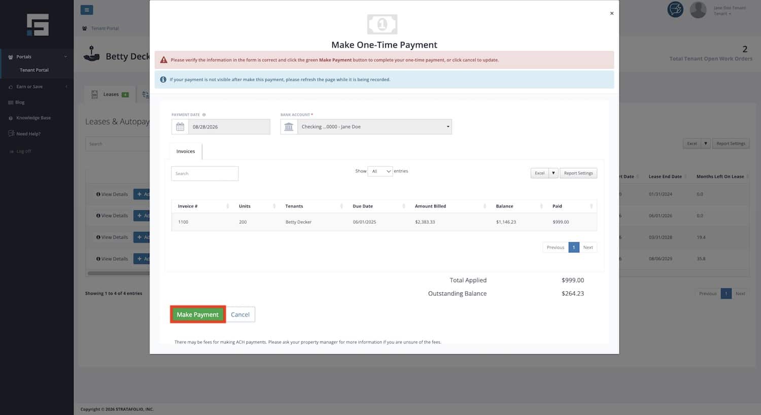Open the Knowledge Base sidebar item
Image resolution: width=761 pixels, height=415 pixels.
(33, 118)
